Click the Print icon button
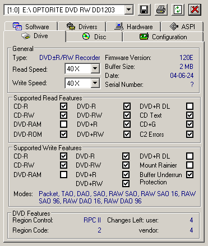The width and height of the screenshot is (208, 246). (161, 10)
